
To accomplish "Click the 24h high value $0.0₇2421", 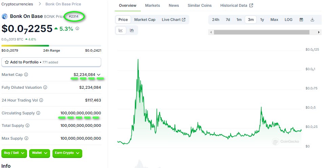I will click(93, 51).
